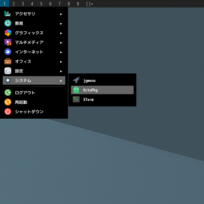
Task: Click the red Shutdown (シャットダウン) power icon
Action: (8, 112)
